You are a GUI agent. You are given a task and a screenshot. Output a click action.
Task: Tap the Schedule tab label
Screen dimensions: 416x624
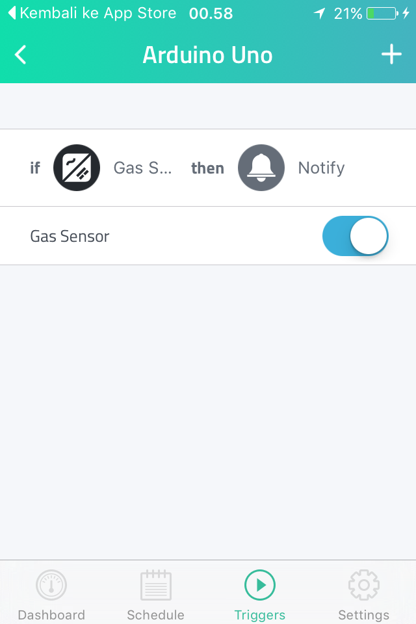(155, 615)
